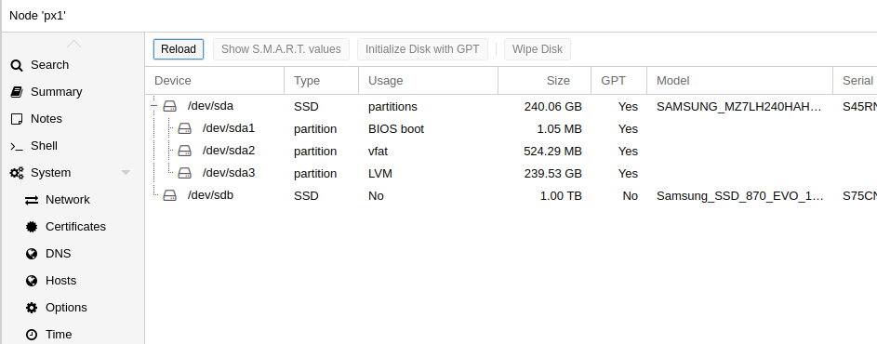Select the /dev/sda1 partition row

click(x=512, y=128)
